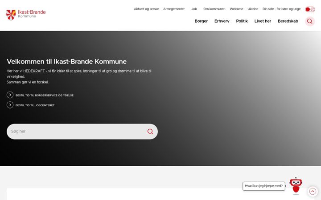321x200 pixels.
Task: Open the Erhverv menu
Action: (x=222, y=21)
